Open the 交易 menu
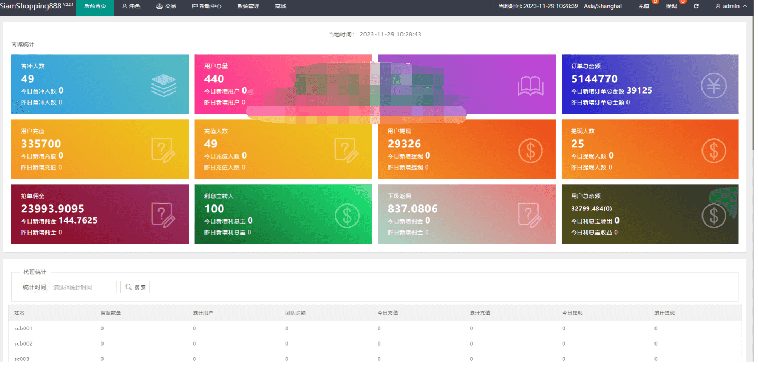Image resolution: width=758 pixels, height=372 pixels. (x=166, y=6)
